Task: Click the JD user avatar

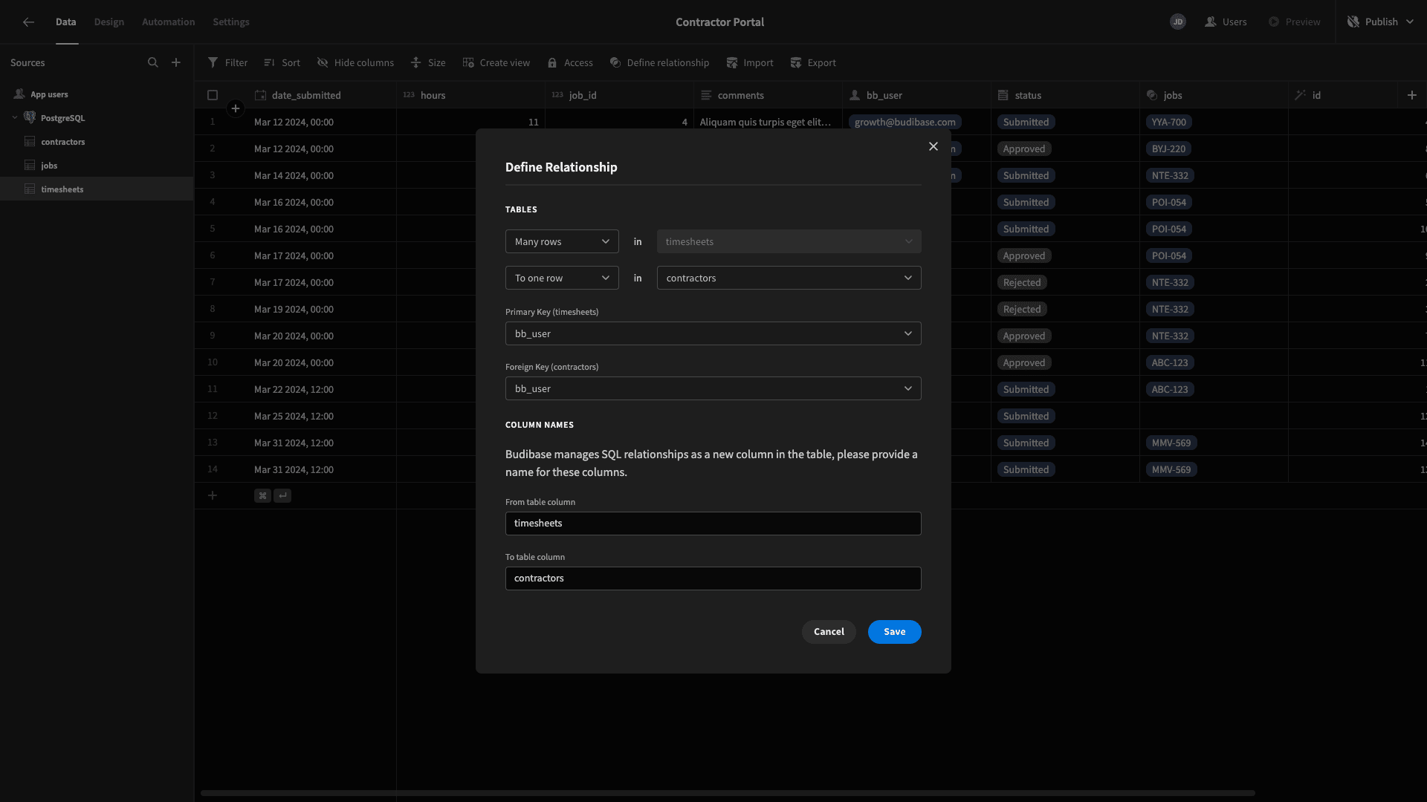Action: click(1178, 22)
